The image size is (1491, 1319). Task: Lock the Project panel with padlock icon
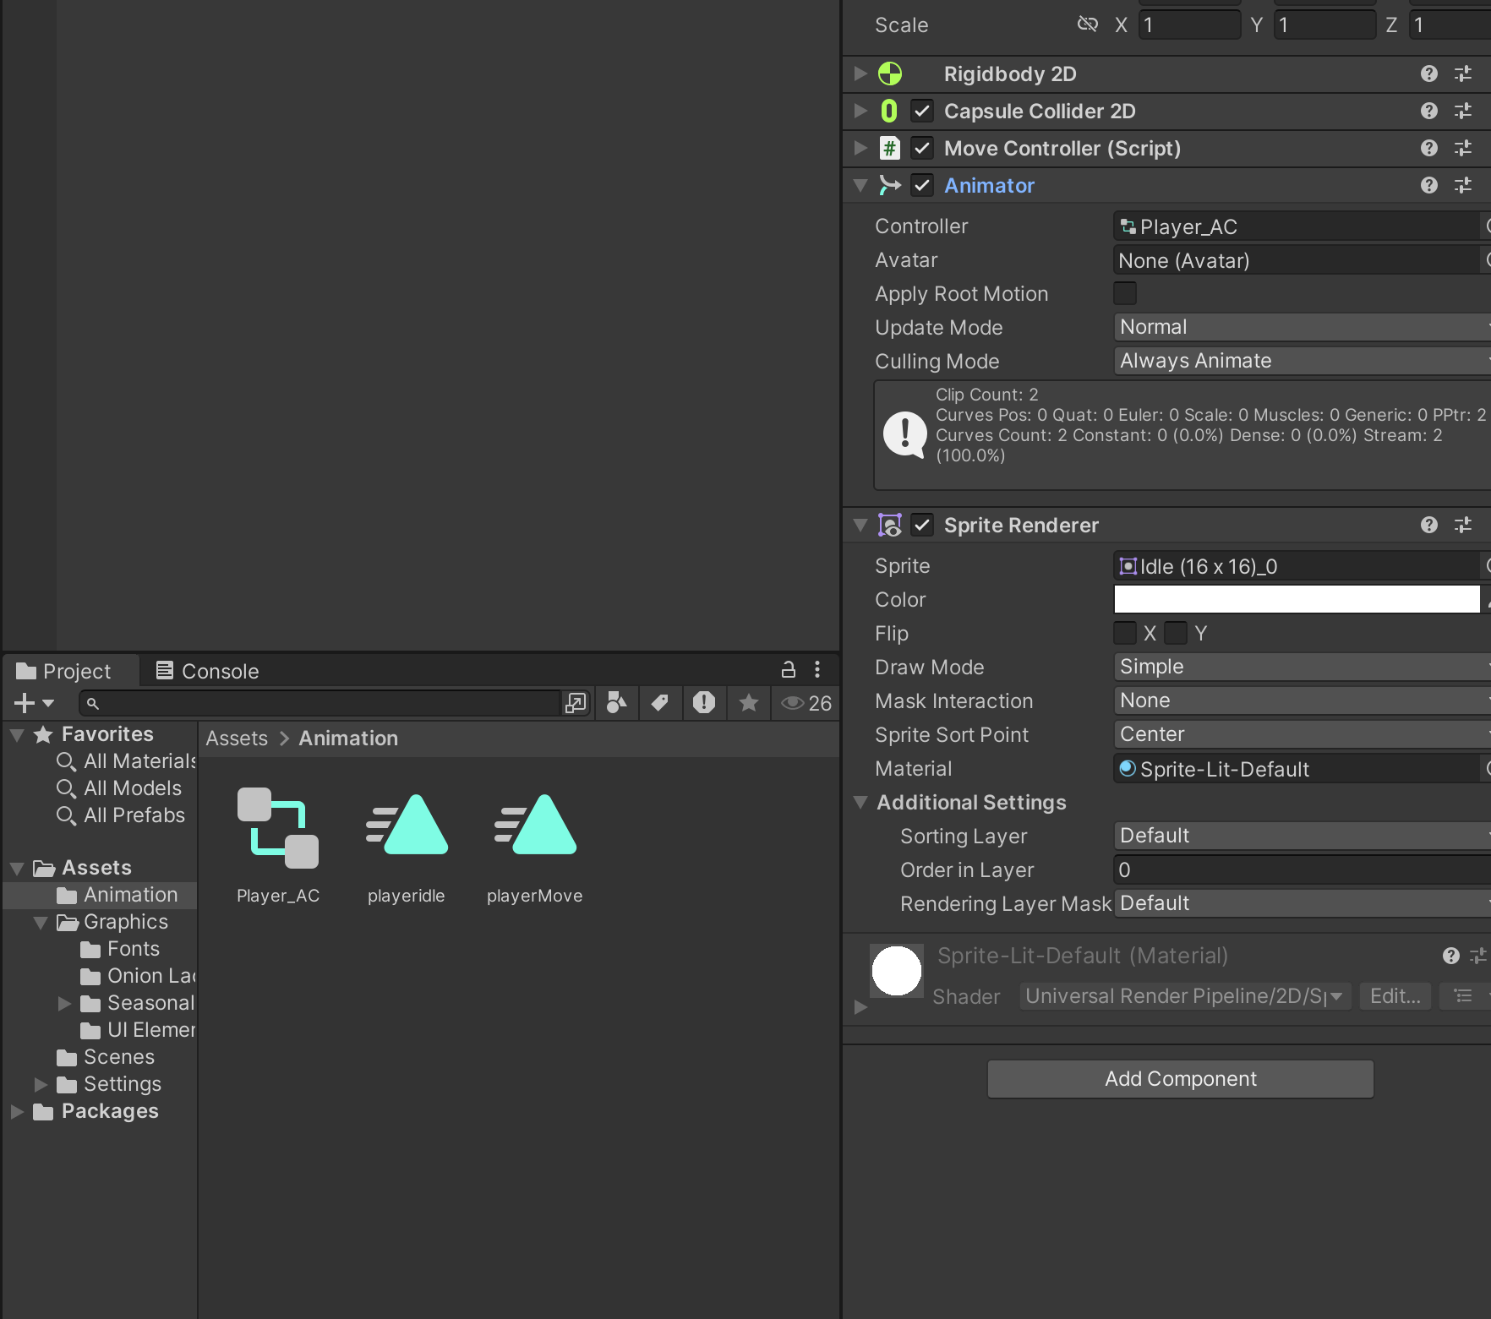click(x=788, y=670)
